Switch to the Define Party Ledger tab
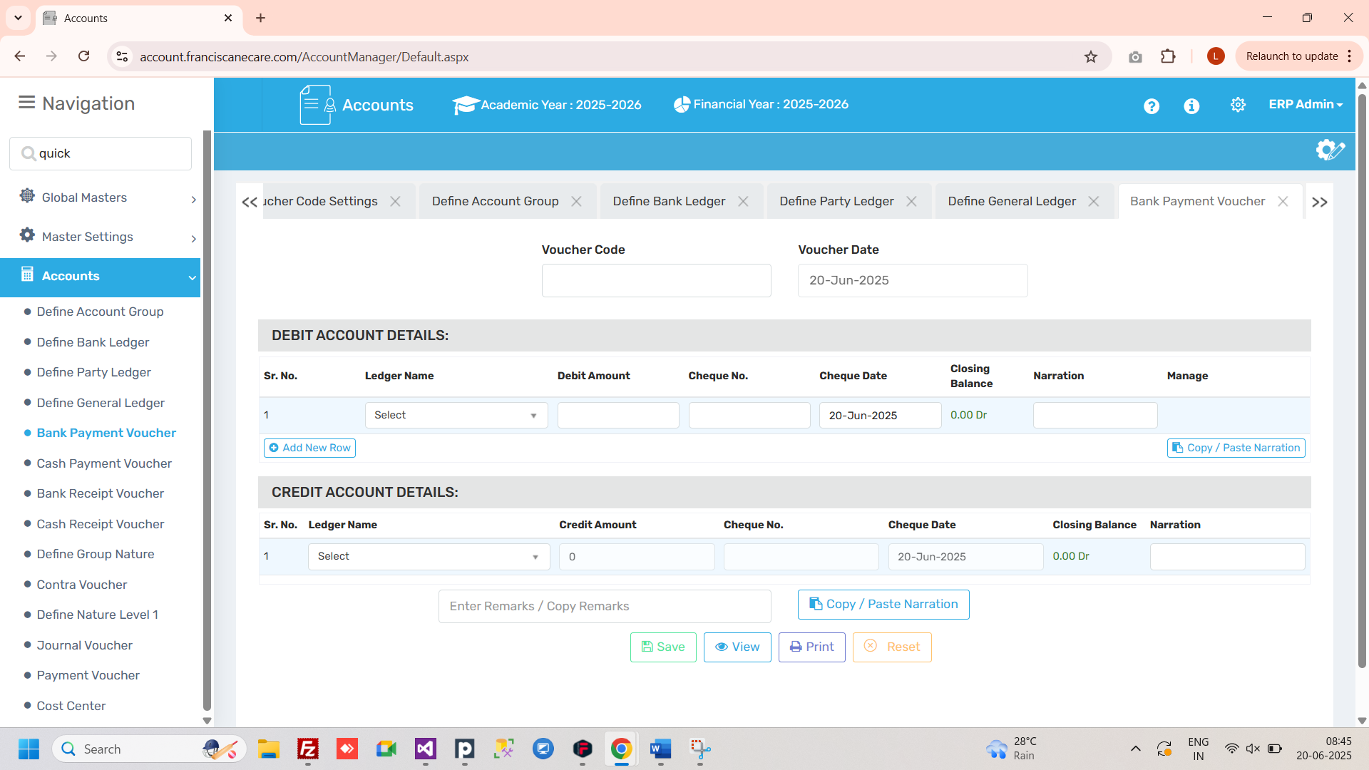This screenshot has width=1369, height=770. tap(836, 202)
